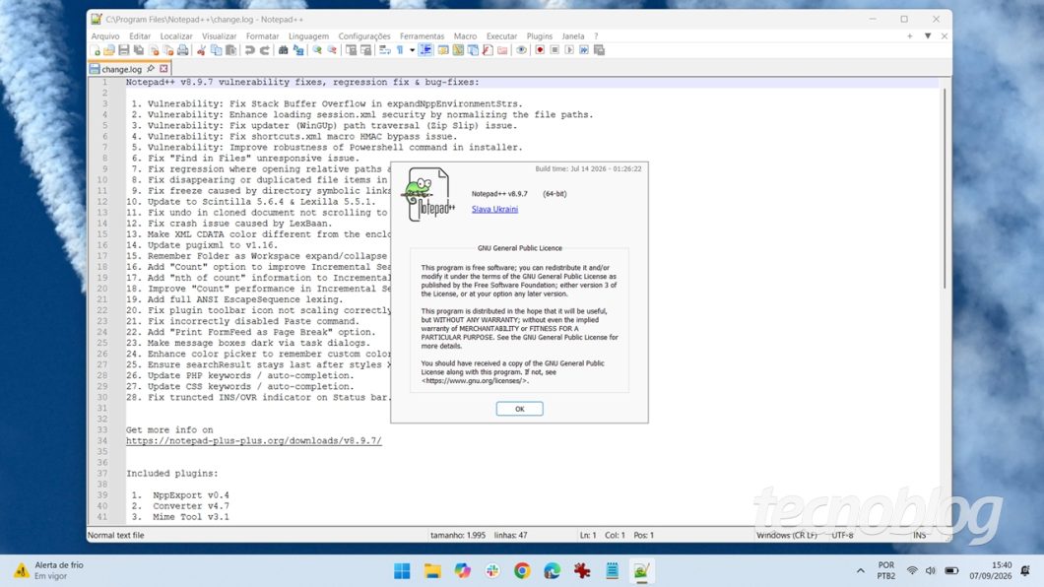
Task: Toggle the pin on the change.log tab
Action: click(151, 69)
